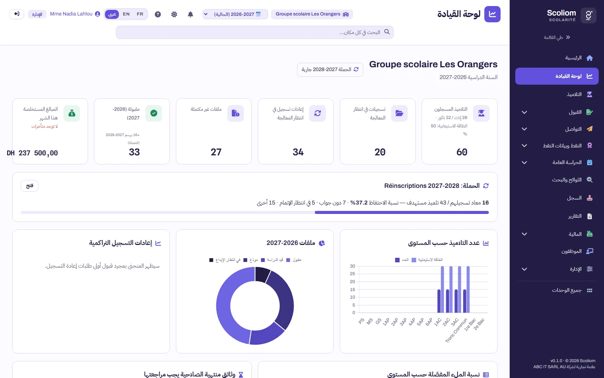Image resolution: width=604 pixels, height=378 pixels.
Task: Expand the الإدارة section chevron
Action: coord(524,269)
